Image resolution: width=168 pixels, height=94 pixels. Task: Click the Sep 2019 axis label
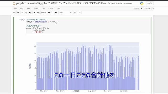(x=92, y=91)
